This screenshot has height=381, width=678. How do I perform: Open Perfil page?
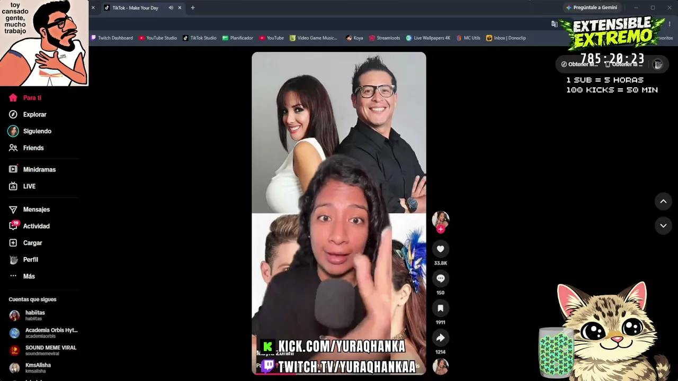click(x=23, y=260)
